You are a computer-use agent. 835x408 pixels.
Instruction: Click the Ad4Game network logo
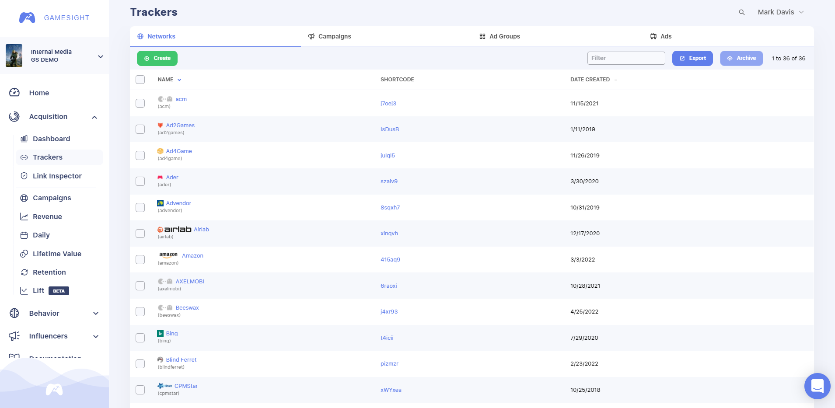[x=160, y=151]
